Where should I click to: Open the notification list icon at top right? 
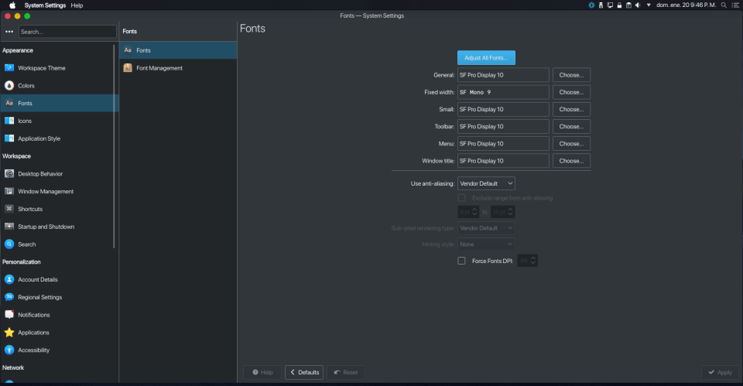click(x=735, y=5)
